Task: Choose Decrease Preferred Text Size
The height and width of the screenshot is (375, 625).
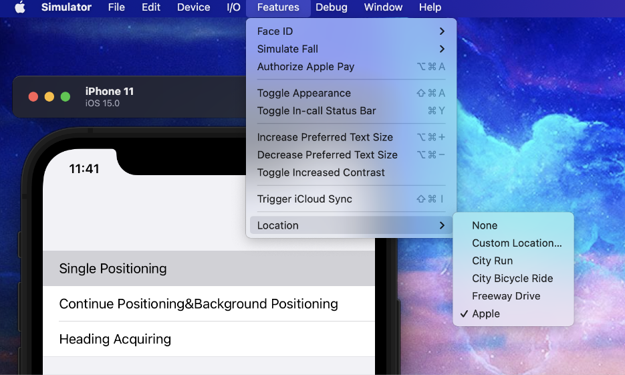Action: 351,154
